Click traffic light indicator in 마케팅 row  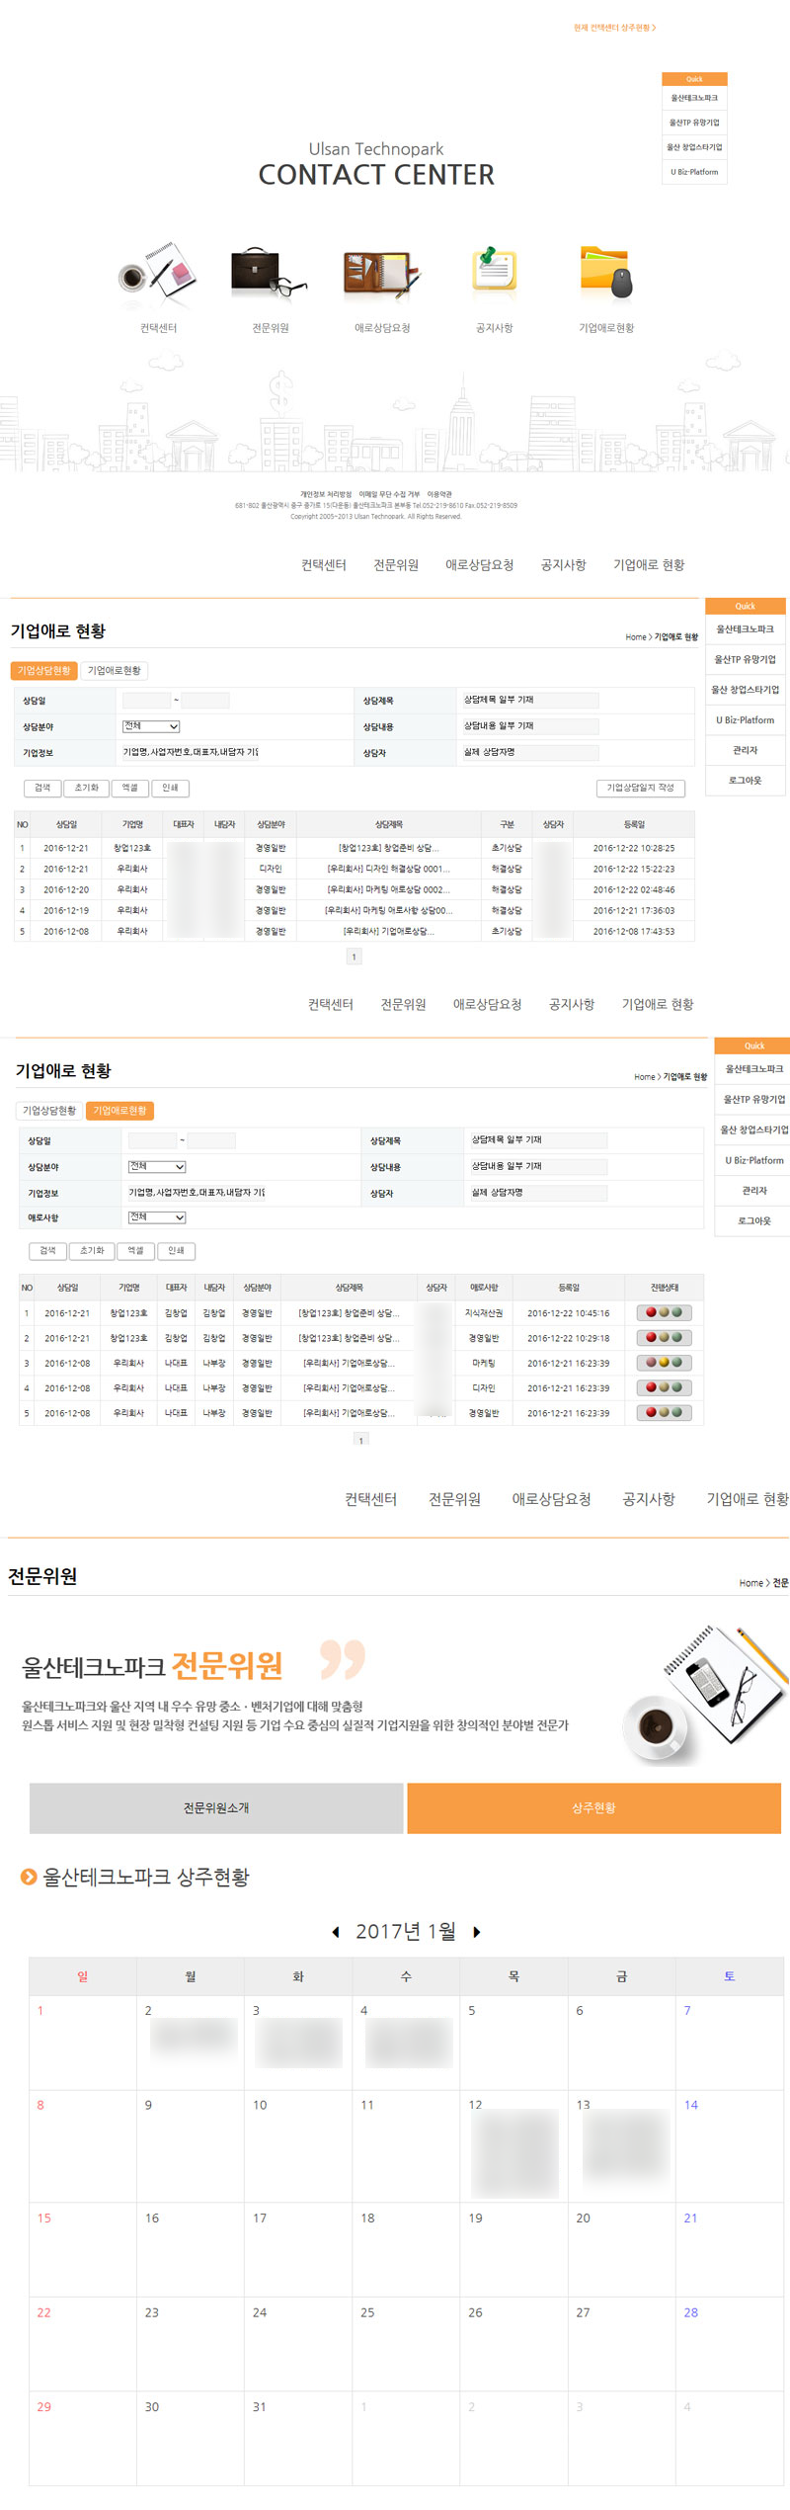coord(664,1363)
